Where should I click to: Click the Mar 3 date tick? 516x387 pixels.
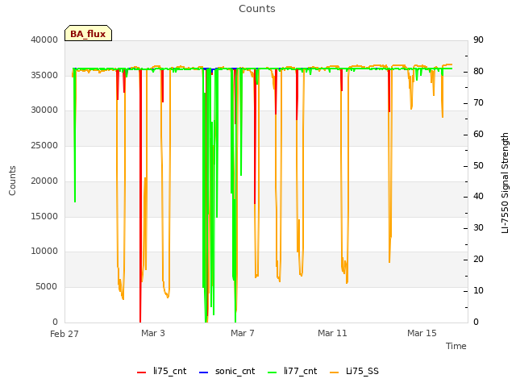pyautogui.click(x=153, y=333)
